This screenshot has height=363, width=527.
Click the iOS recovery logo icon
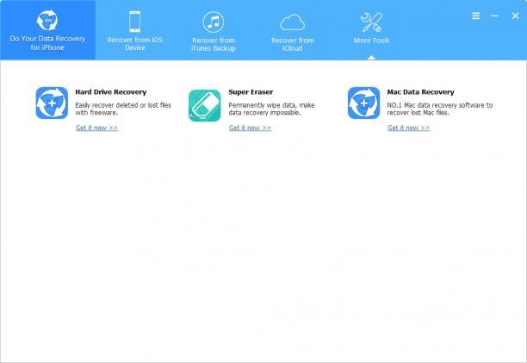47,20
